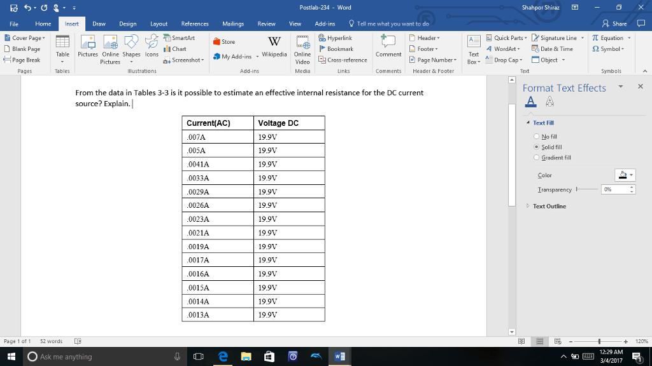This screenshot has height=366, width=652.
Task: Select the Gradient fill option
Action: pos(537,158)
